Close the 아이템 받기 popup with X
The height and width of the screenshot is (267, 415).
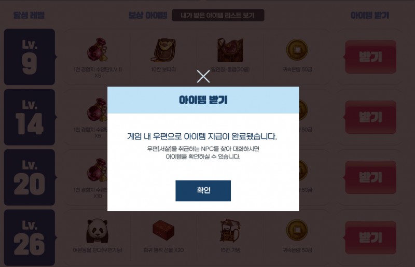click(203, 77)
